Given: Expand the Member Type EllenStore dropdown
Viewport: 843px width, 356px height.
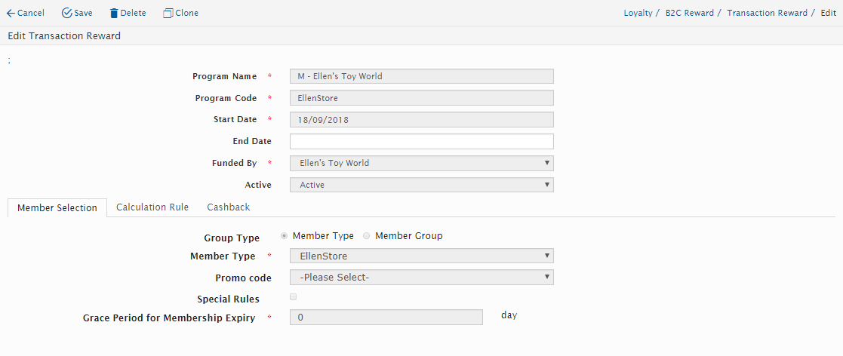Looking at the screenshot, I should (421, 256).
